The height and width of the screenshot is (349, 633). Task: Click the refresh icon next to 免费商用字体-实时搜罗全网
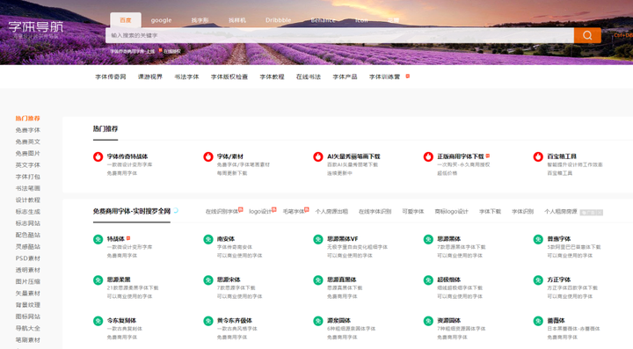pos(176,210)
